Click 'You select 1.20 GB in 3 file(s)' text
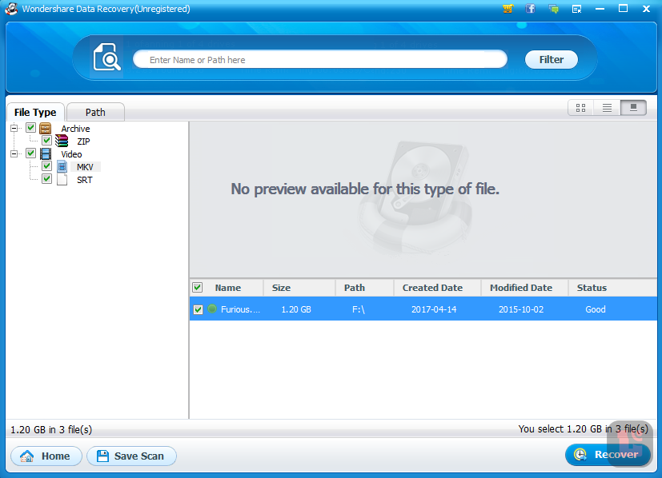The image size is (662, 478). [x=583, y=428]
